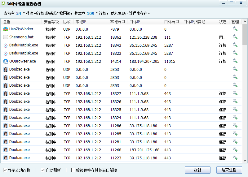
Task: Click the 刷新 button
Action: pos(197,170)
